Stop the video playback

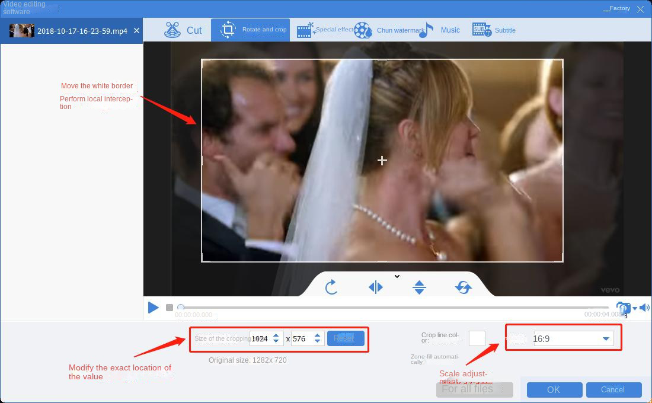(170, 308)
